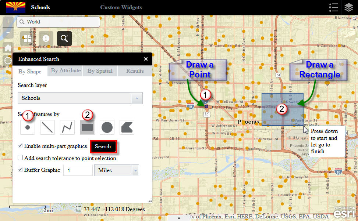Switch to the By Shape tab
This screenshot has width=358, height=221.
[x=30, y=71]
